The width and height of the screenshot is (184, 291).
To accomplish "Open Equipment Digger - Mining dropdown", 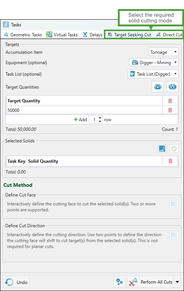I will point(154,63).
